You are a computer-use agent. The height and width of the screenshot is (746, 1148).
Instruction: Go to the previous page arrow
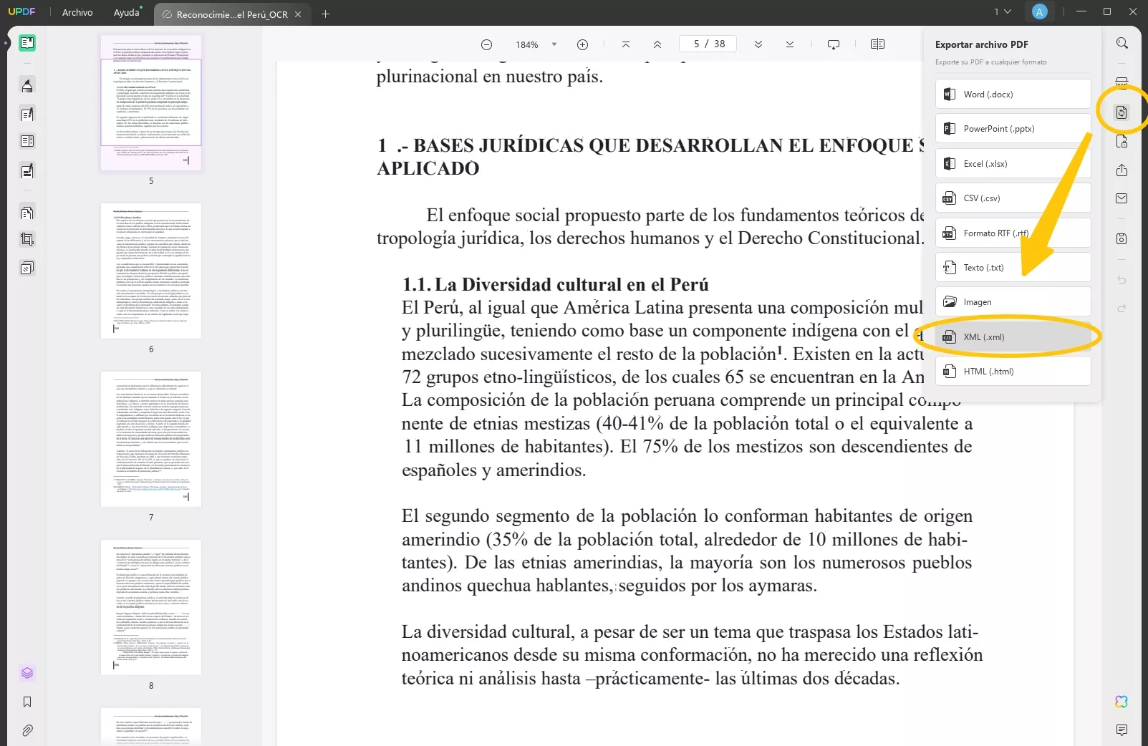657,44
